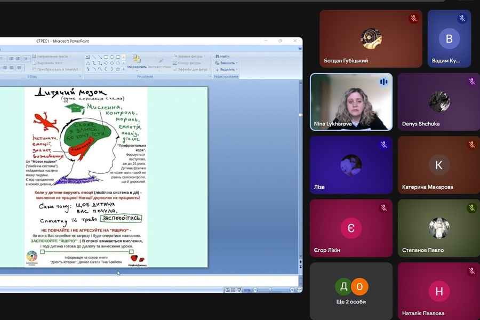Select normal view icon in status bar
This screenshot has height=320, width=480.
[x=228, y=290]
